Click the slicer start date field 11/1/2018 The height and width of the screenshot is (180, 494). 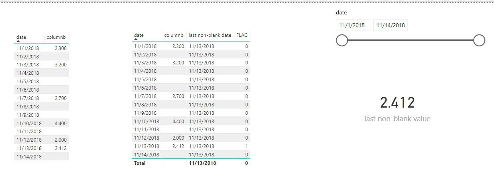click(353, 25)
